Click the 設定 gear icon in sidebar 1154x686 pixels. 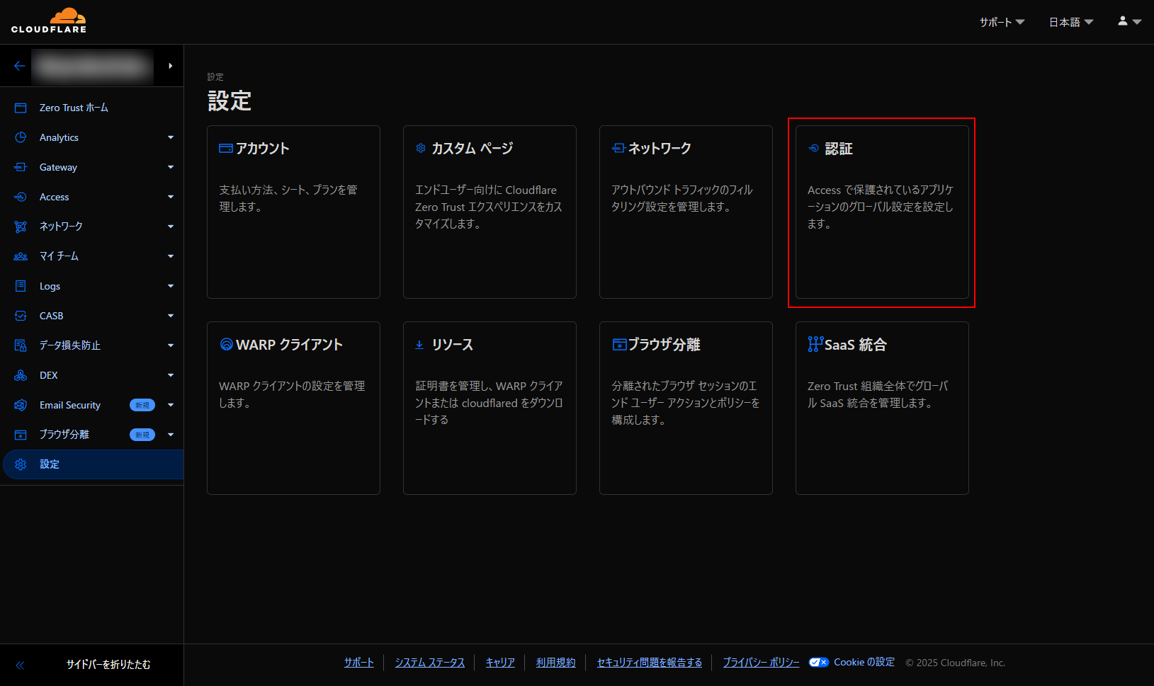pos(21,464)
